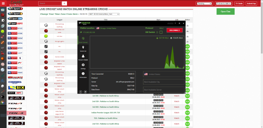
Task: Click the League column header
Action: click(x=59, y=20)
